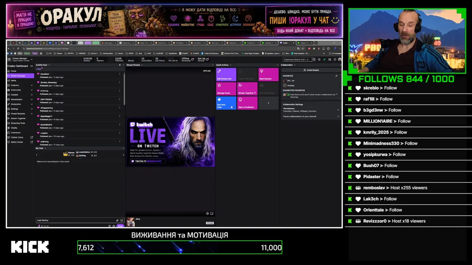Open the My Chat panel dropdown
The width and height of the screenshot is (472, 265).
(x=45, y=148)
